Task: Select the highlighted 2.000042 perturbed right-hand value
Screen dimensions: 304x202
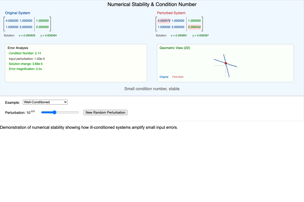Action: (x=194, y=27)
